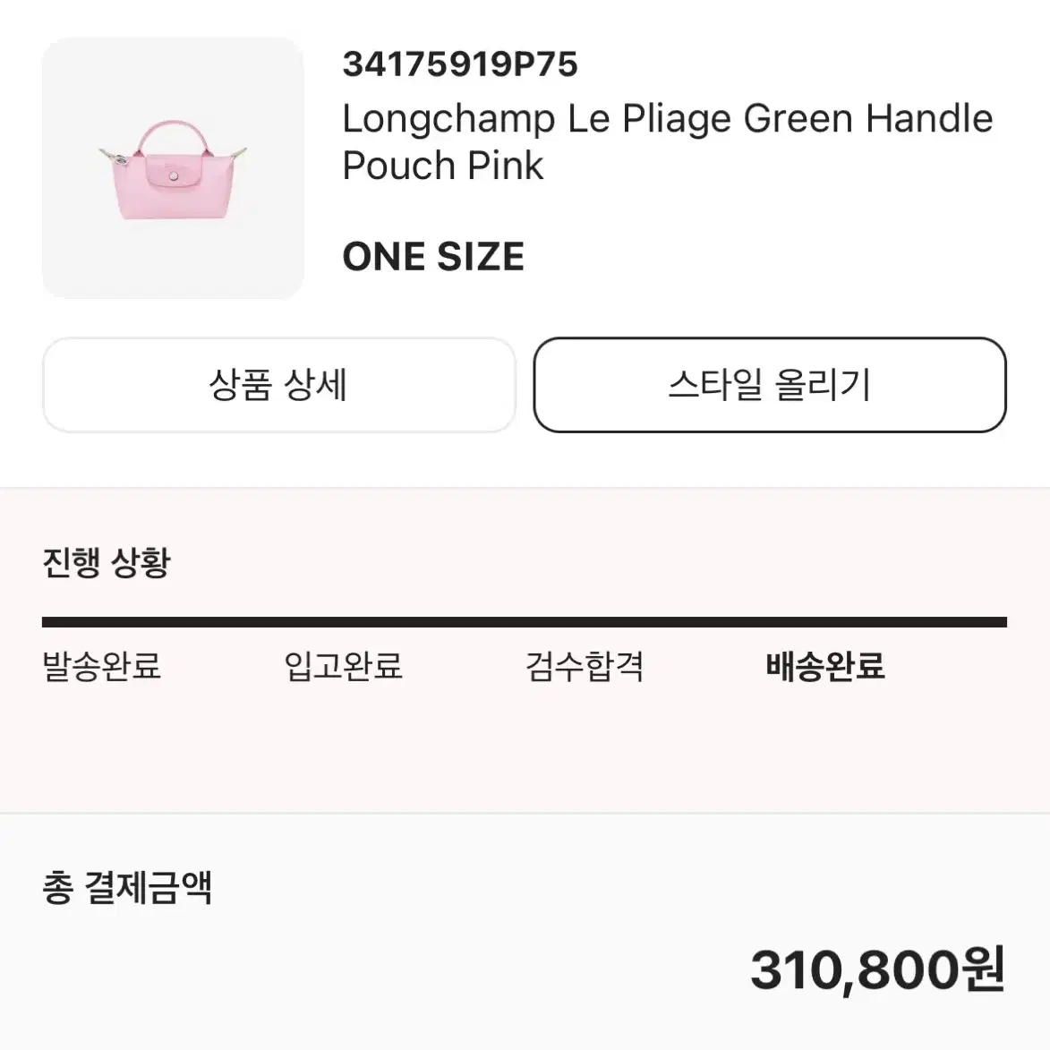Select the bold 배송완료 step
The width and height of the screenshot is (1050, 1050).
click(x=825, y=666)
